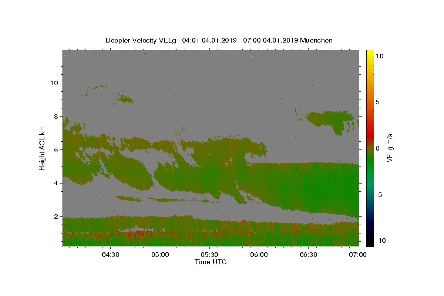
Task: Click the 'Time UTC' x-axis label
Action: [x=211, y=262]
